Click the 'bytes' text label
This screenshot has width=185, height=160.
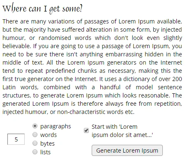[x=47, y=144]
